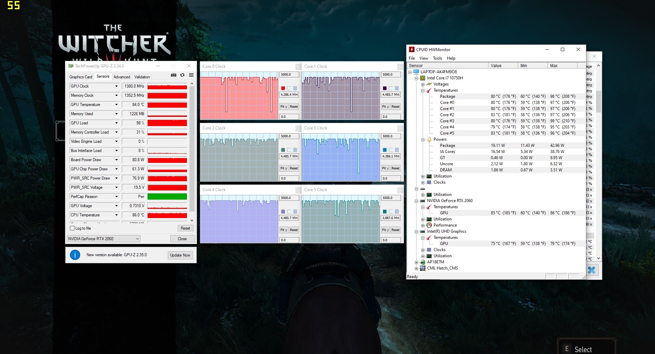Expand Utilization under Intel Core i7 10750H

[423, 176]
